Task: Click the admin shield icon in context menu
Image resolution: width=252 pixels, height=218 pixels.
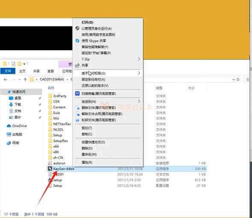Action: [x=77, y=29]
